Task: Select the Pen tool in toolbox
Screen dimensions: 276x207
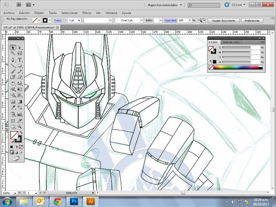Action: pos(13,60)
